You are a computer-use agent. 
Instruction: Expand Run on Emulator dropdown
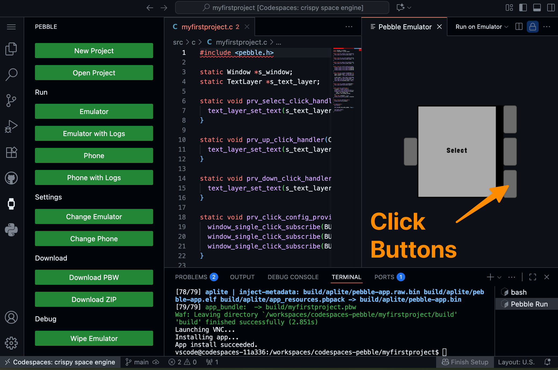coord(506,27)
